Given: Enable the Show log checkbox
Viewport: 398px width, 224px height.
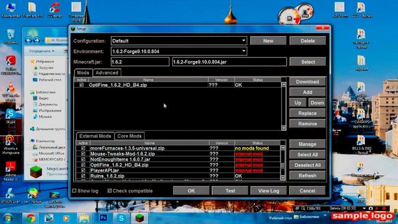Looking at the screenshot, I should (x=74, y=191).
